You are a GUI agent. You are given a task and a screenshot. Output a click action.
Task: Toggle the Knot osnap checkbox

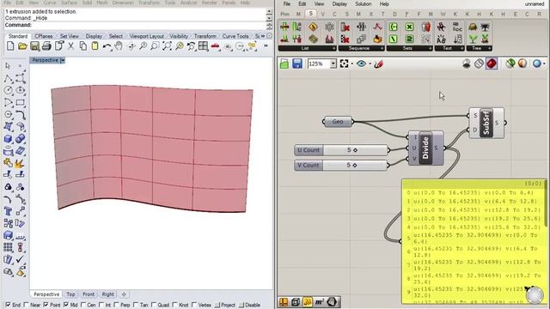(175, 305)
